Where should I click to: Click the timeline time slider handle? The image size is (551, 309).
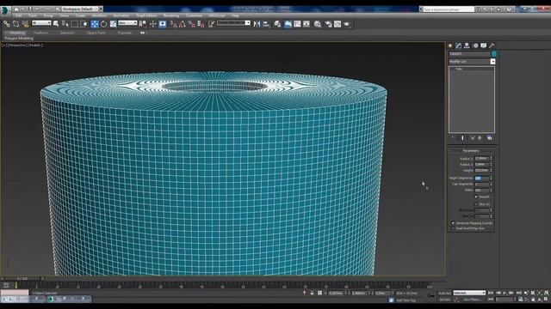[22, 278]
